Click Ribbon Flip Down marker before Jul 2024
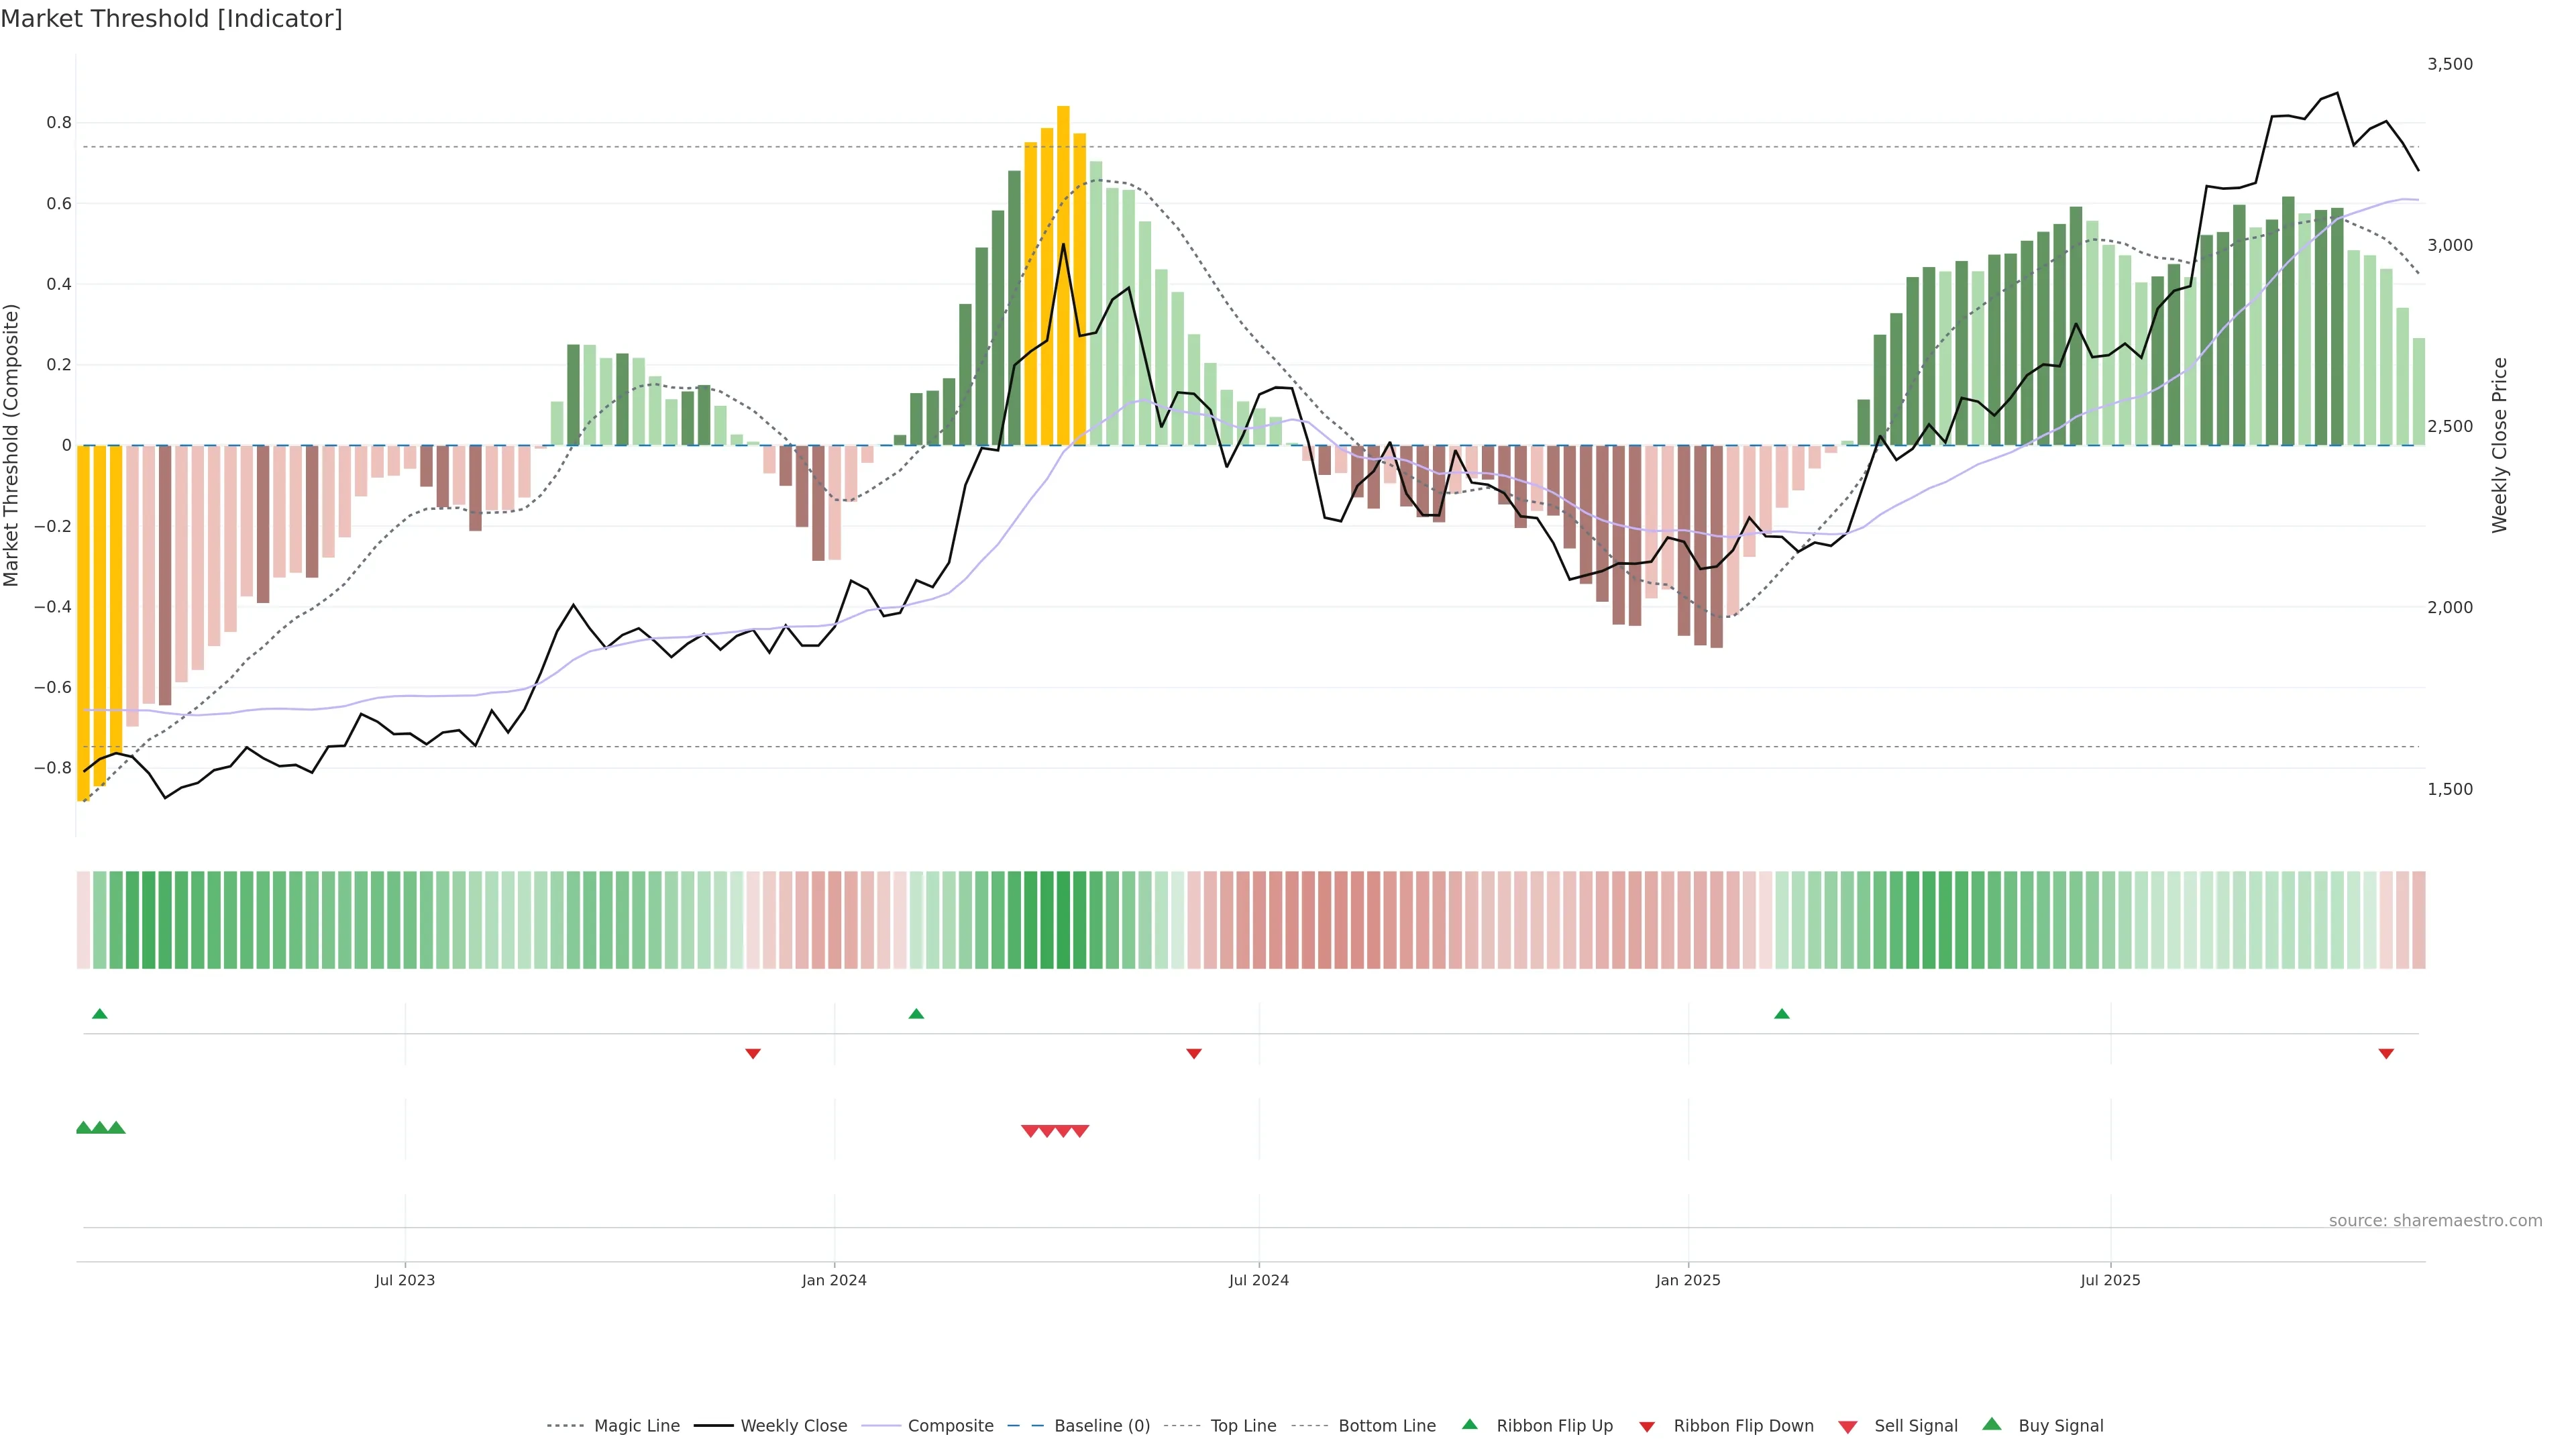Image resolution: width=2576 pixels, height=1449 pixels. tap(1193, 1053)
